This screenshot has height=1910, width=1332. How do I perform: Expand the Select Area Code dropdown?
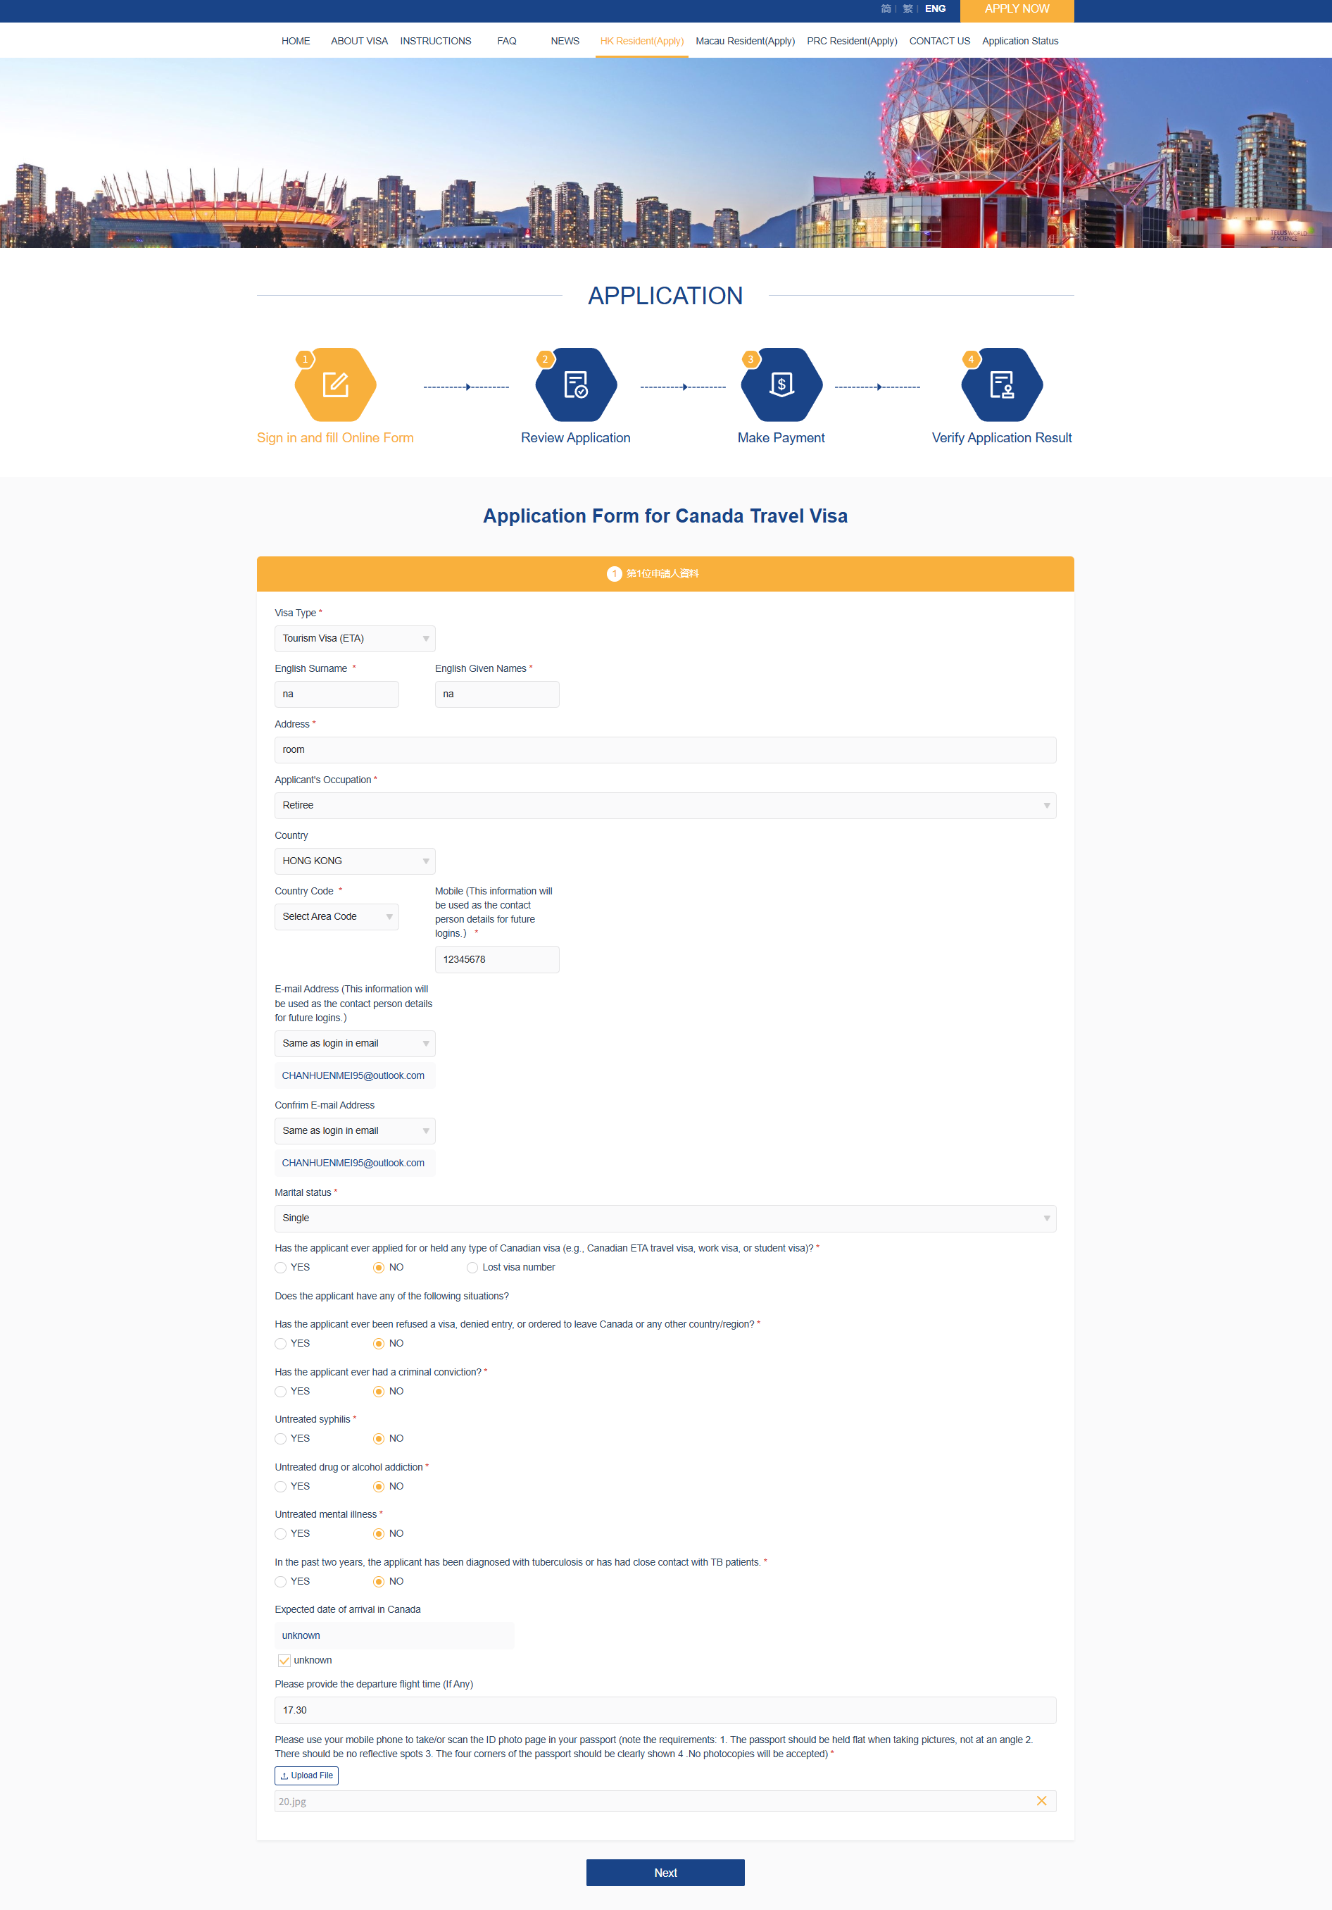coord(336,917)
